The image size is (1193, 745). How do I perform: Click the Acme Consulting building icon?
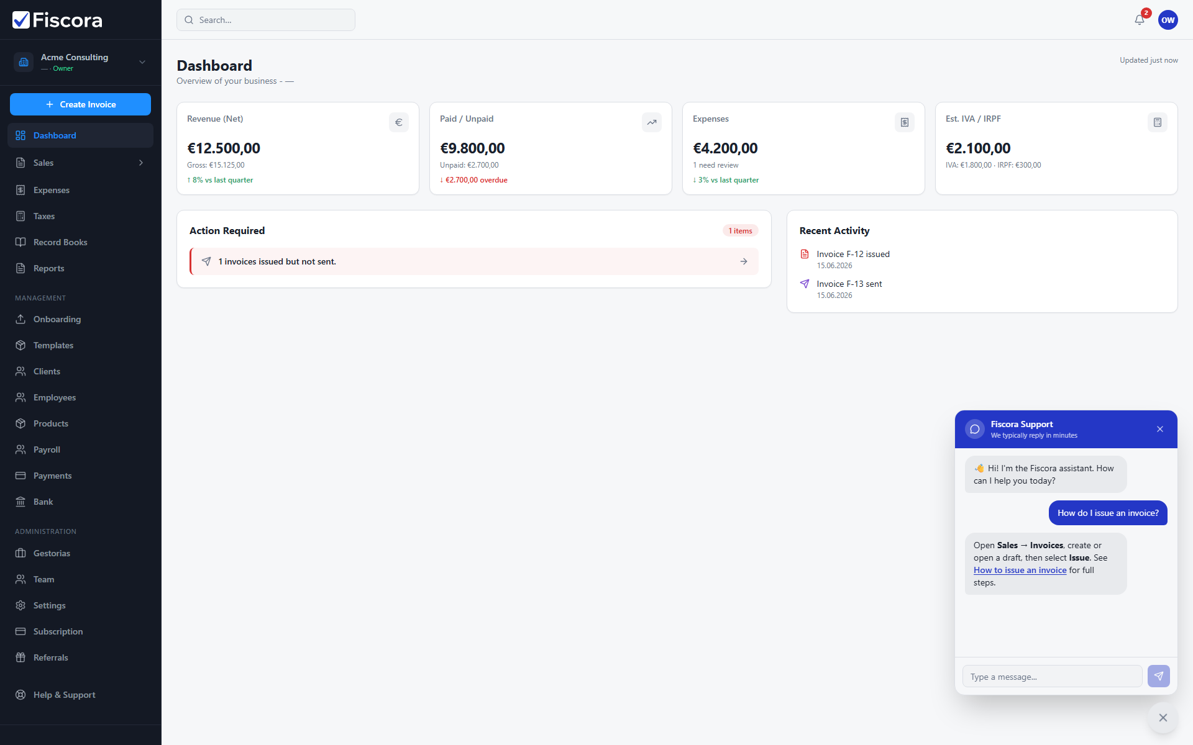(x=24, y=62)
